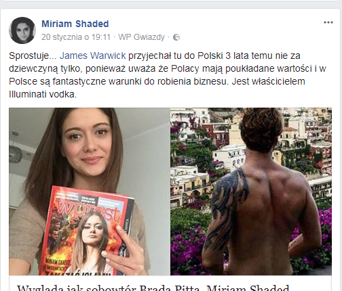Screen dimensions: 342x291
Task: Click the 'Illuminati vodka' text in the post
Action: coord(43,94)
